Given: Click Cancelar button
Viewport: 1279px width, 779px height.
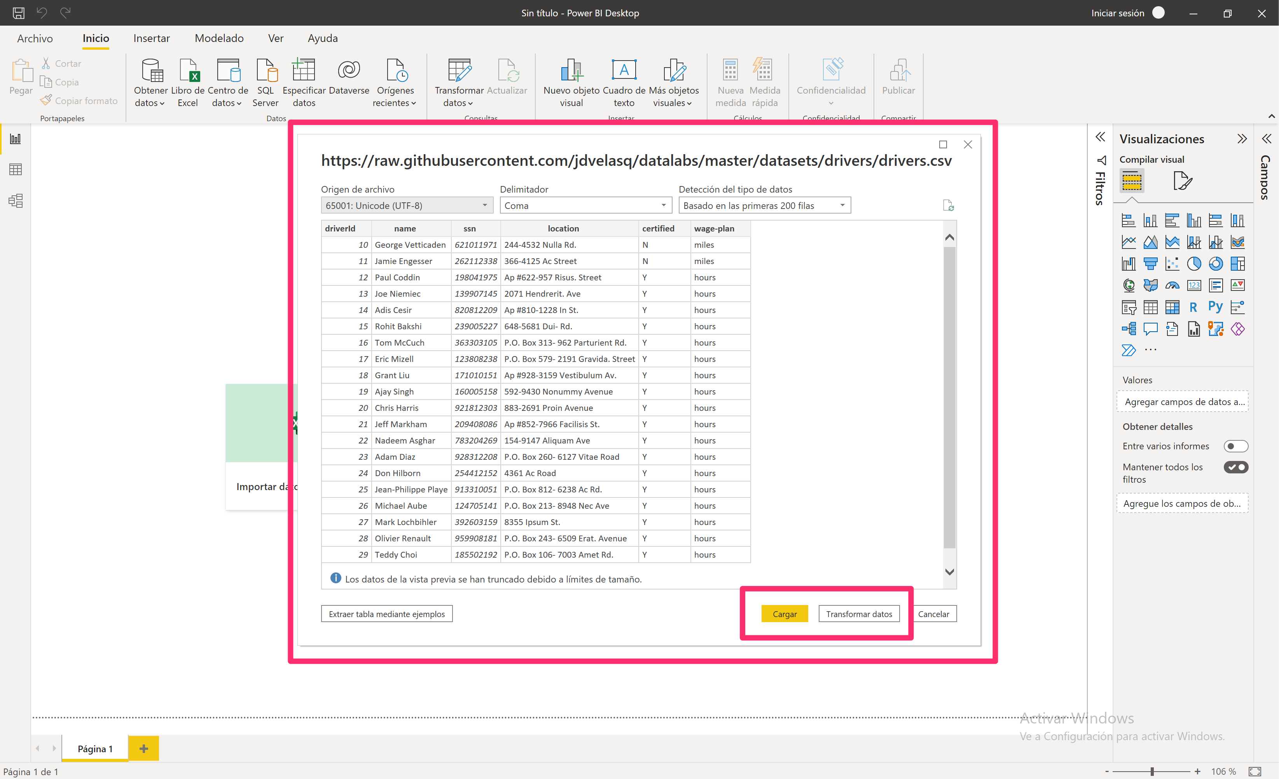Looking at the screenshot, I should pyautogui.click(x=933, y=614).
